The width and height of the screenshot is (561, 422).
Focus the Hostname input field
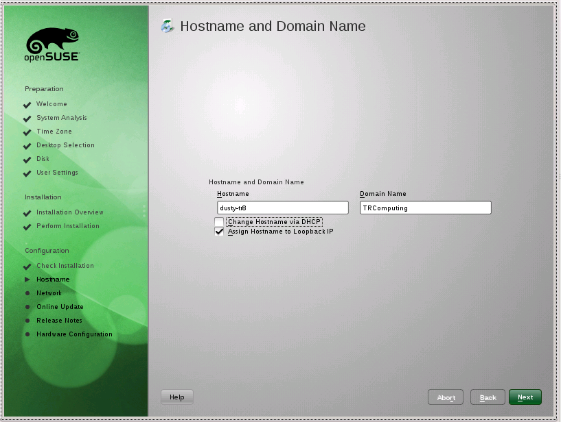click(283, 208)
